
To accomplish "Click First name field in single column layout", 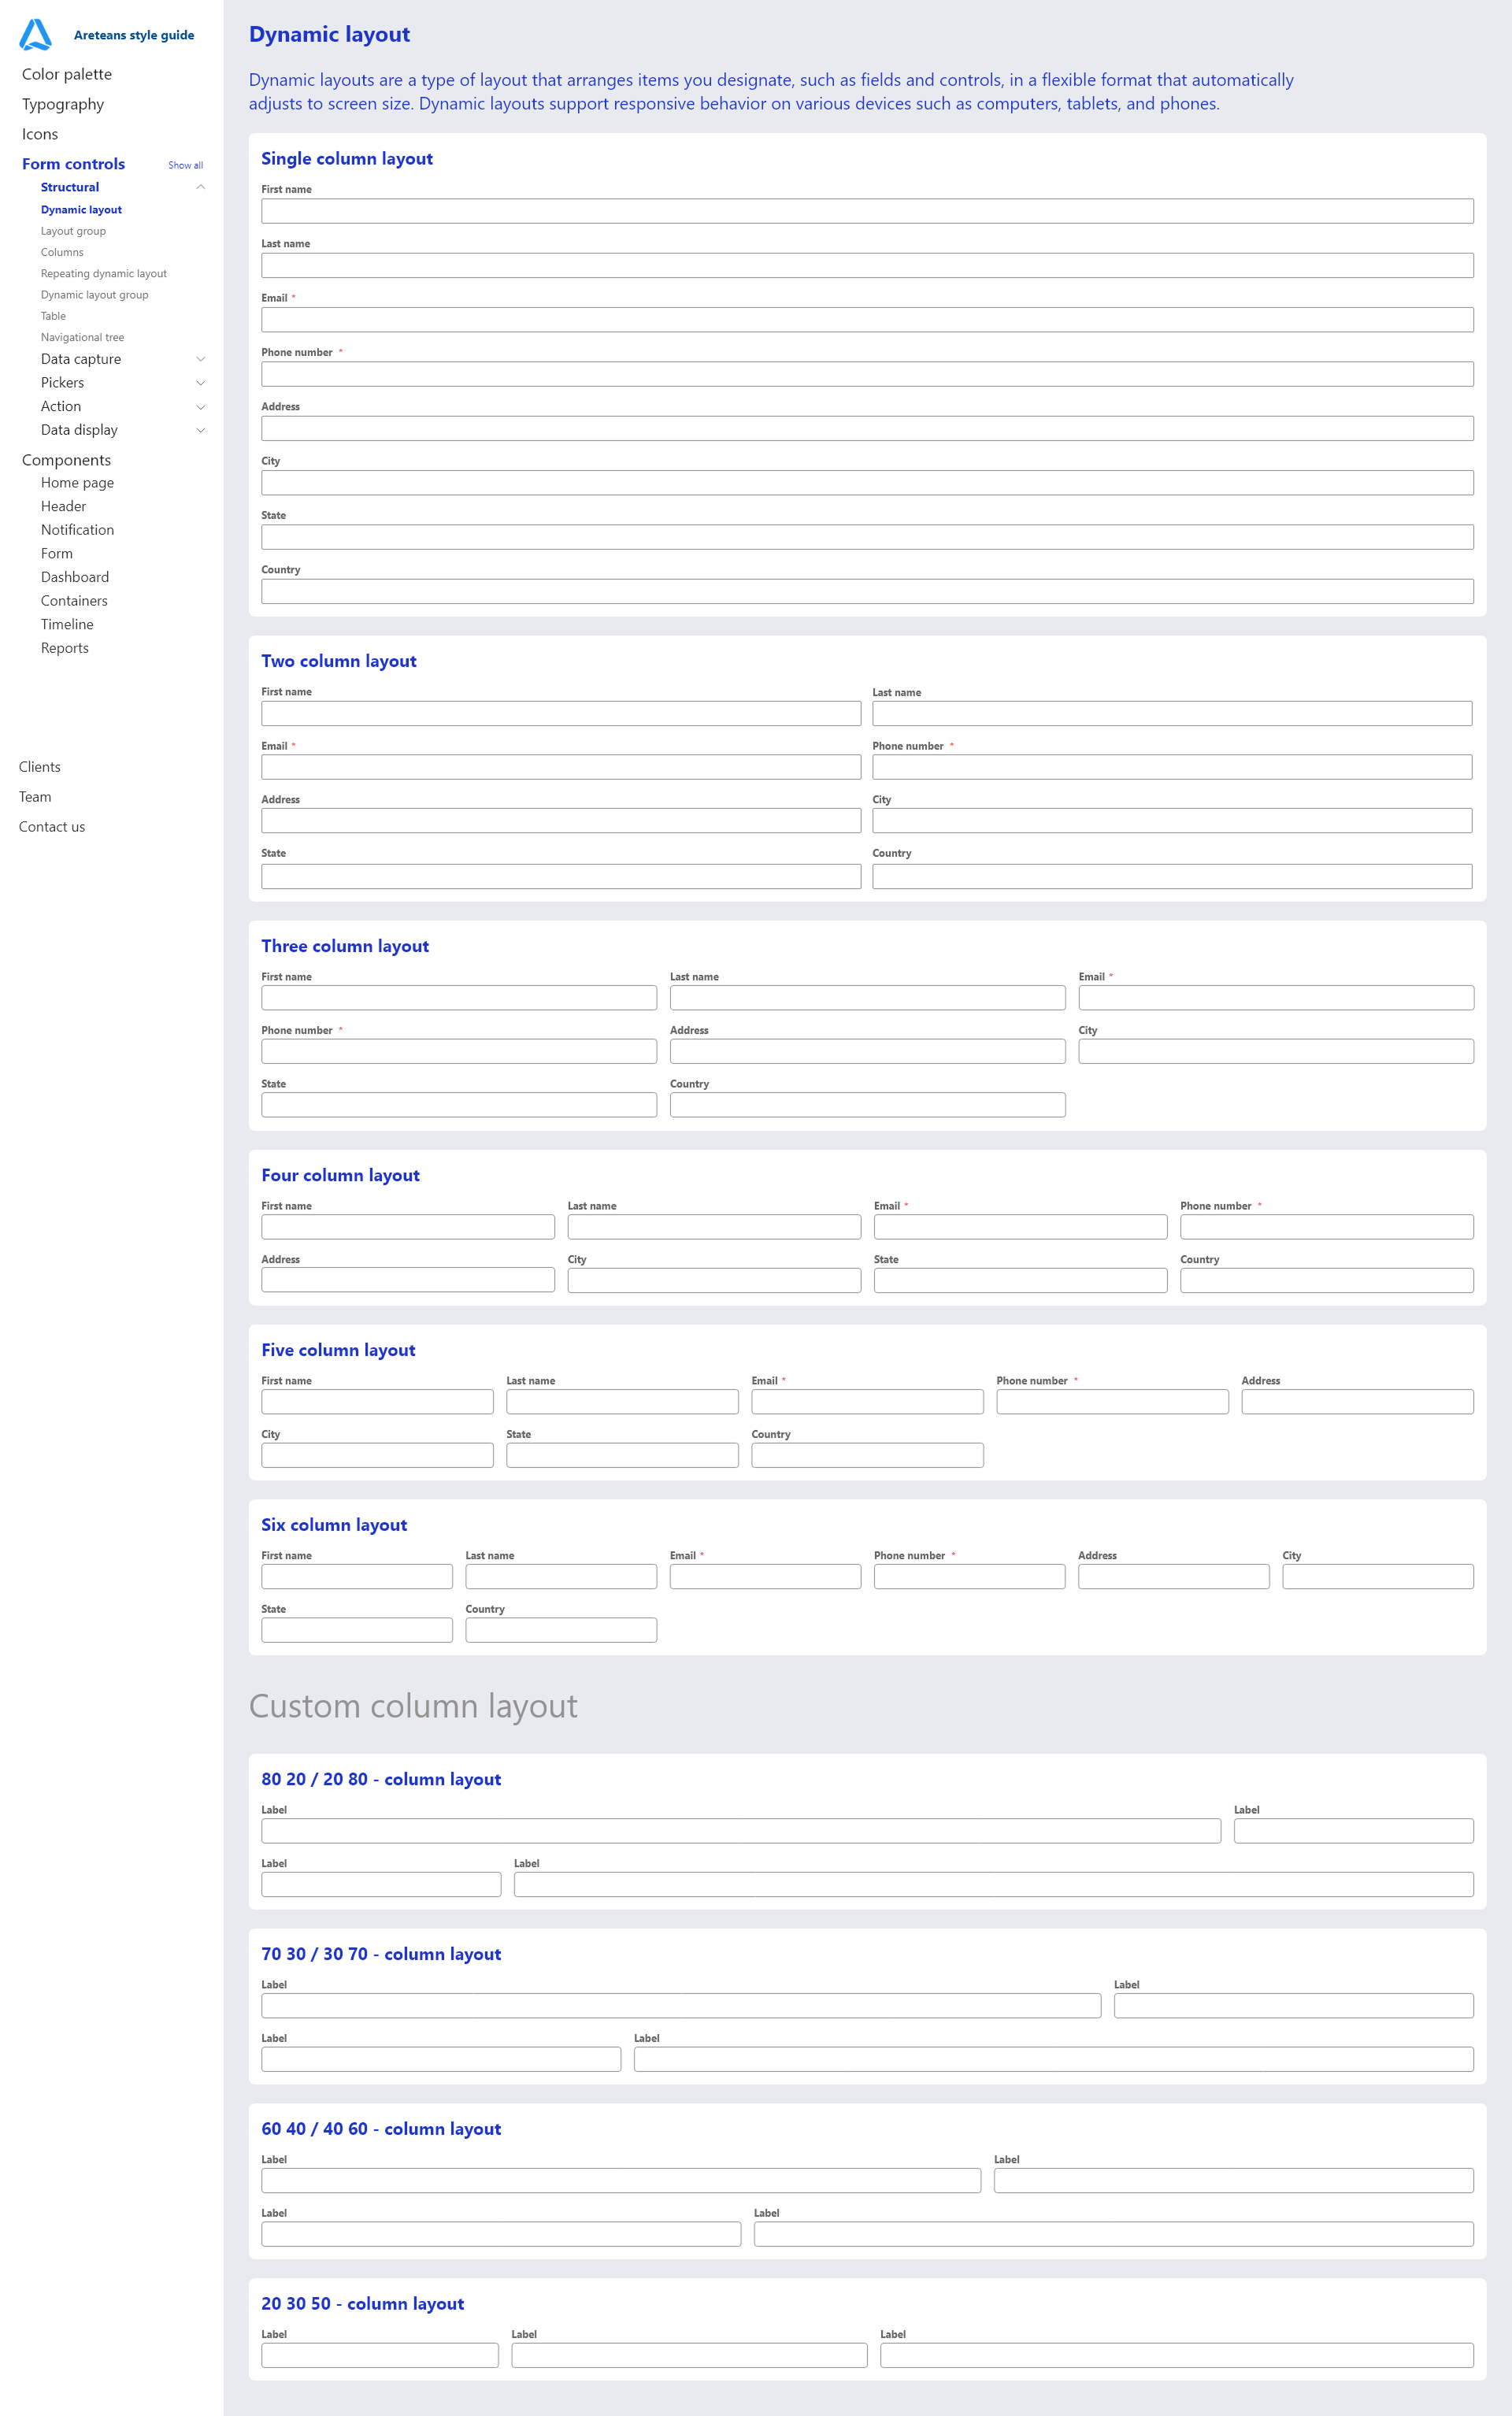I will (867, 211).
